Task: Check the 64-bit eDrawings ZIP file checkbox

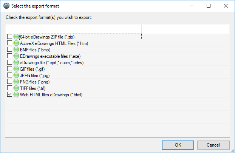Action: pos(10,37)
